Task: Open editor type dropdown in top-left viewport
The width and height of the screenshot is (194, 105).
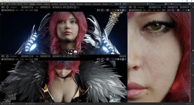Action: tap(3, 7)
